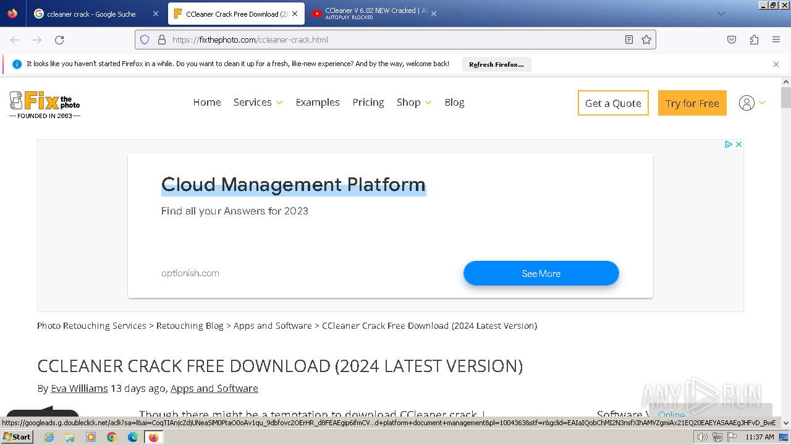The image size is (791, 445).
Task: Open the Blog page
Action: (x=454, y=102)
